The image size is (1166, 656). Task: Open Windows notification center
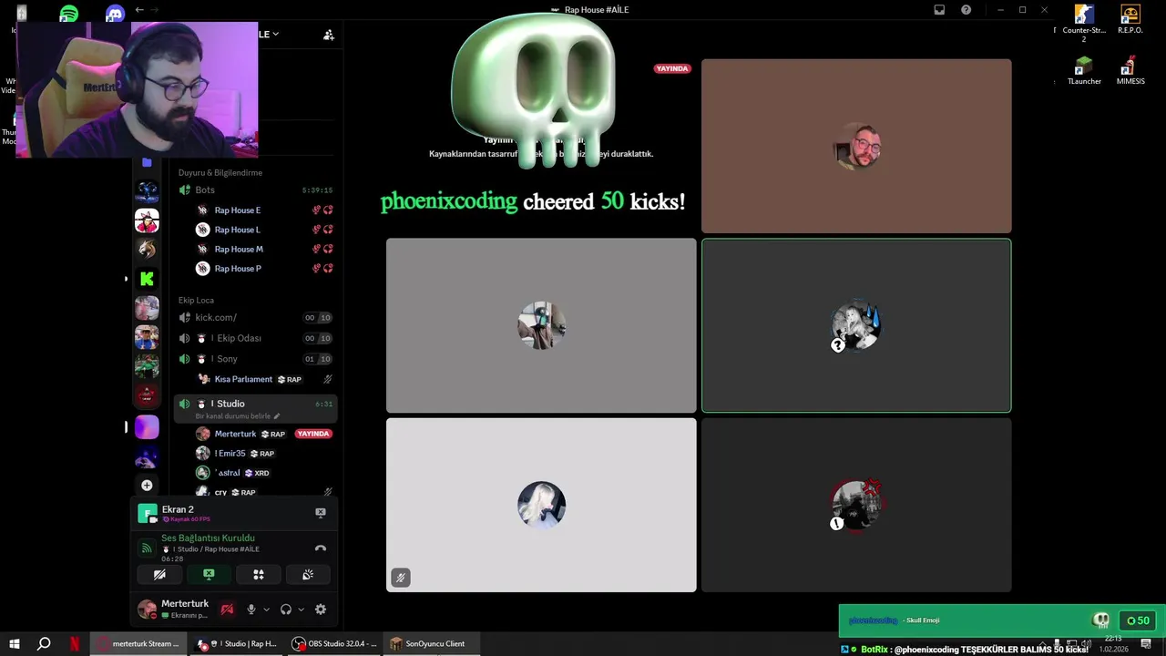(1146, 644)
